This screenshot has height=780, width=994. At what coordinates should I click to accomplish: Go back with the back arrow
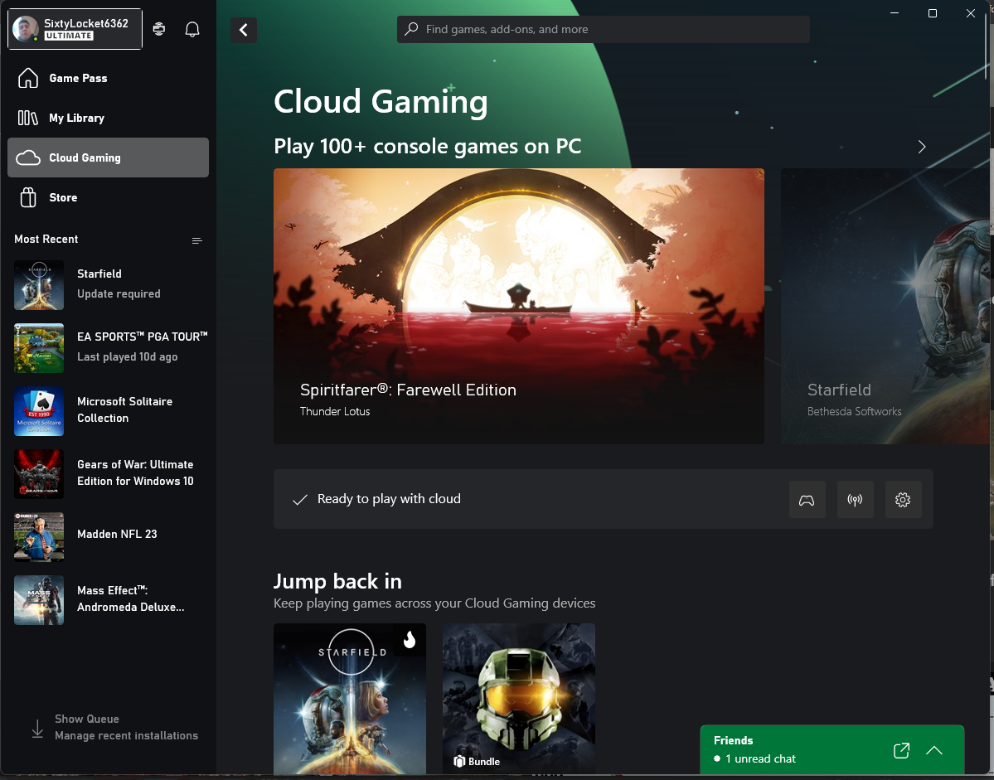(244, 30)
